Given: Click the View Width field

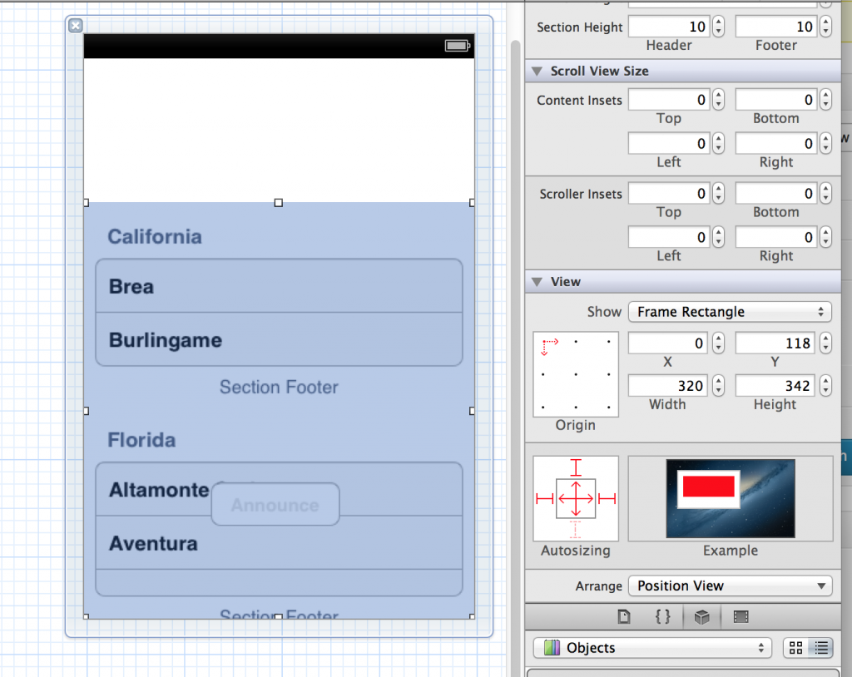Looking at the screenshot, I should pyautogui.click(x=668, y=386).
